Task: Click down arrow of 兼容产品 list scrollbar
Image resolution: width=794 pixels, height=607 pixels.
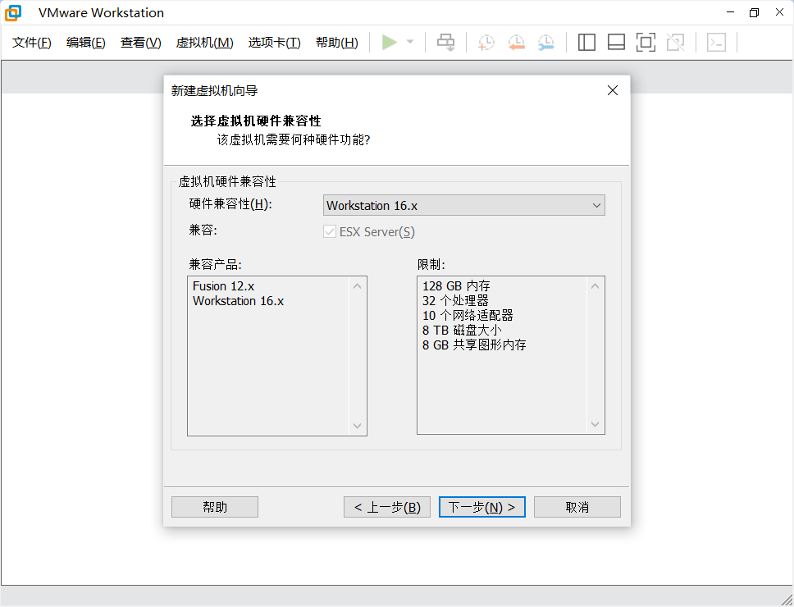Action: 357,426
